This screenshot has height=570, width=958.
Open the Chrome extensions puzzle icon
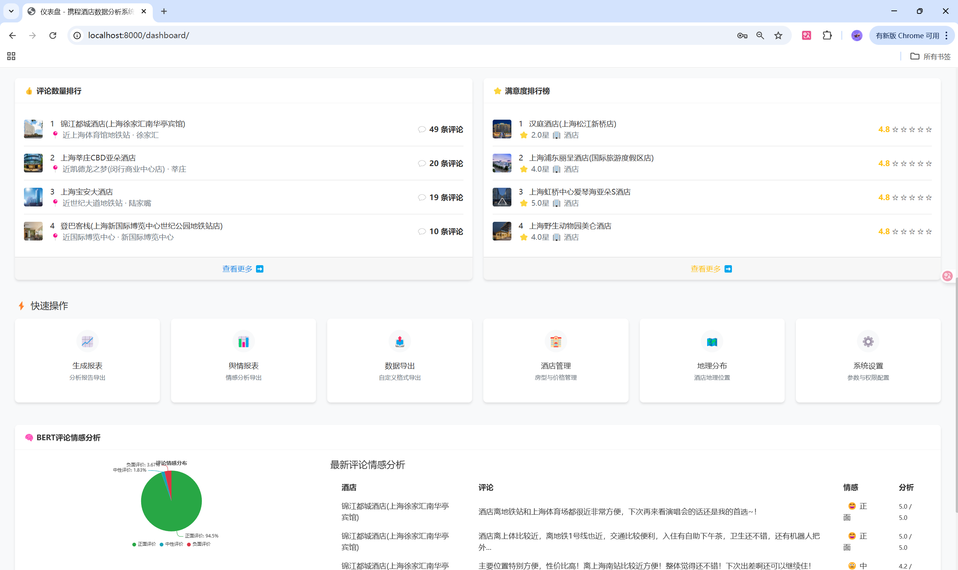point(827,35)
